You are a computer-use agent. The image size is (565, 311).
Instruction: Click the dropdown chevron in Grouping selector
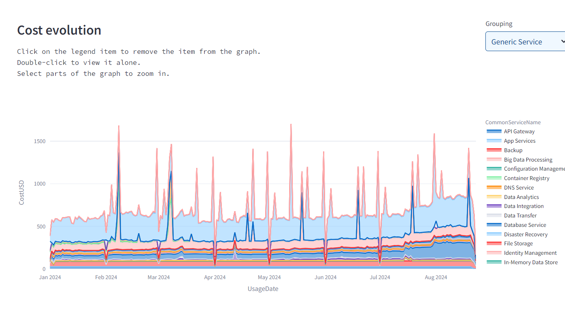pos(561,41)
